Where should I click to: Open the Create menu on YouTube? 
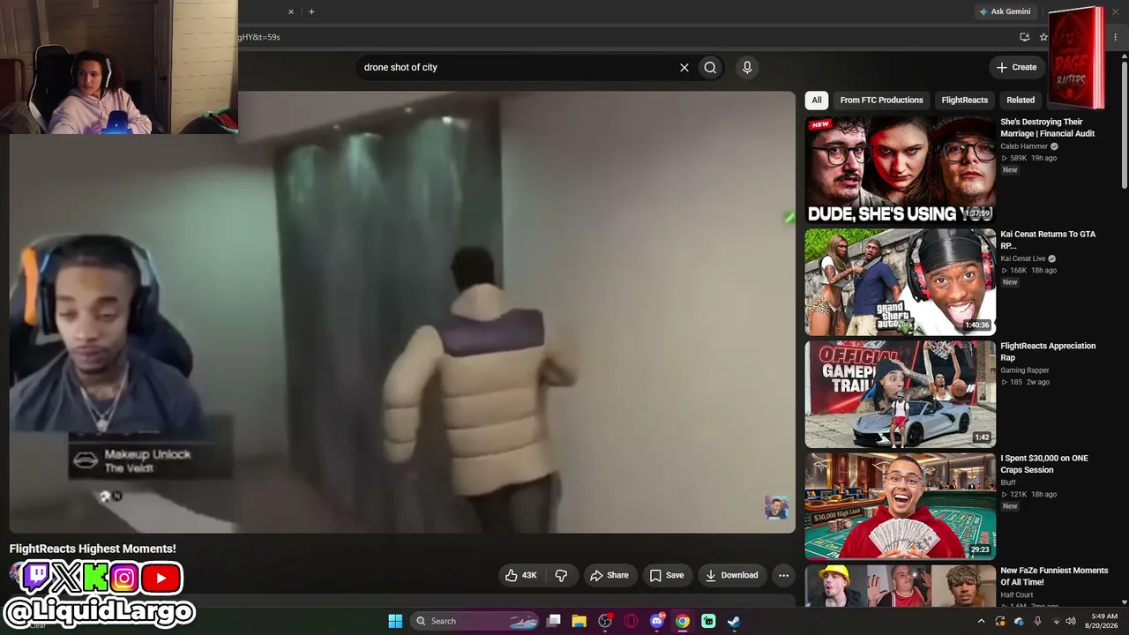point(1016,67)
